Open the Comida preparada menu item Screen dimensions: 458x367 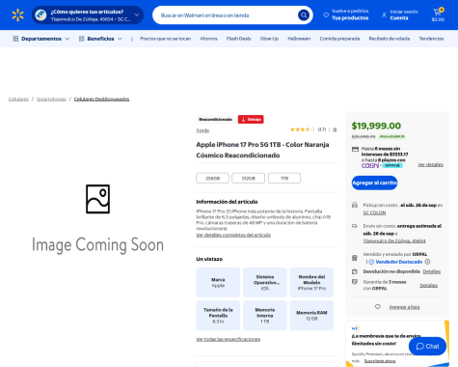coord(339,39)
